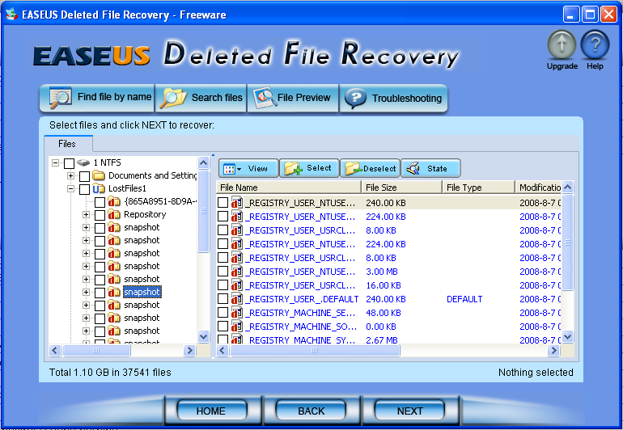Check the 1 NTFS drive checkbox
The image size is (623, 430).
tap(69, 163)
